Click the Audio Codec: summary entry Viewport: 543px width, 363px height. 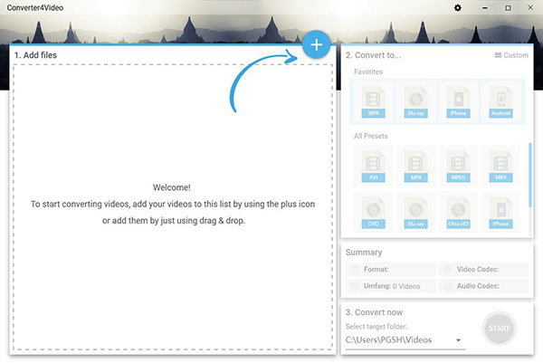point(484,286)
